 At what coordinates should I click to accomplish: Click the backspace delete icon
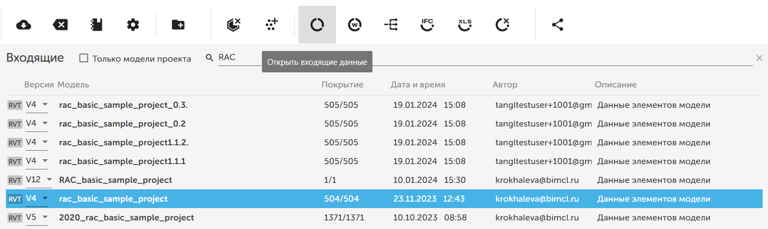pyautogui.click(x=60, y=25)
